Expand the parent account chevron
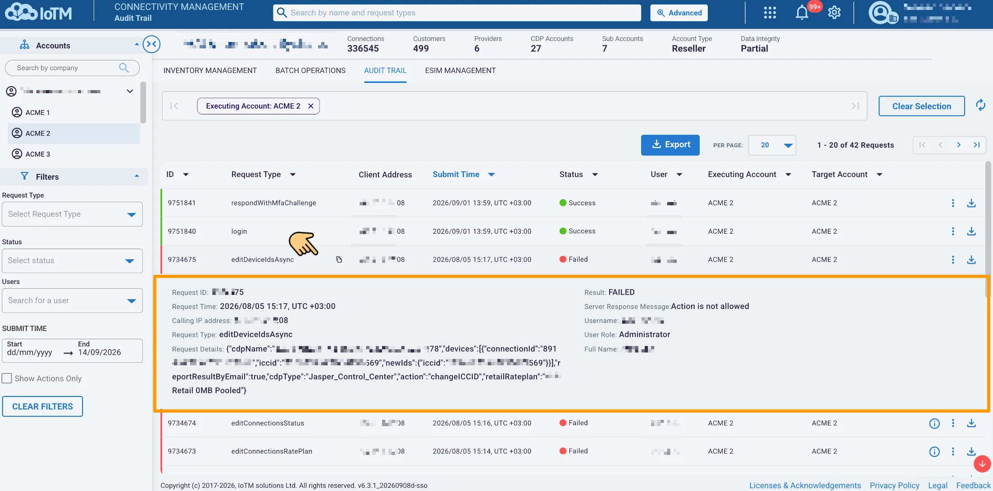 click(130, 91)
